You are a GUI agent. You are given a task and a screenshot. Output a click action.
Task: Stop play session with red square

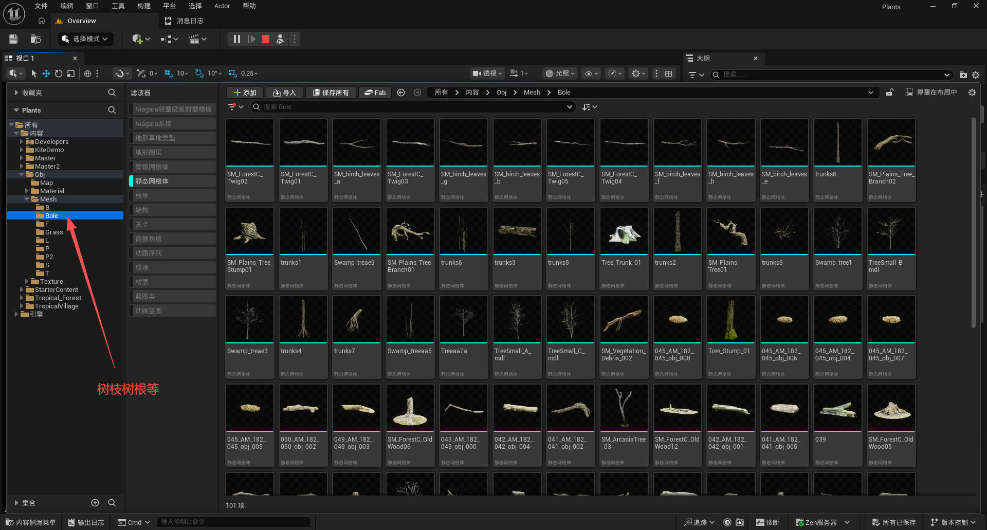coord(266,39)
